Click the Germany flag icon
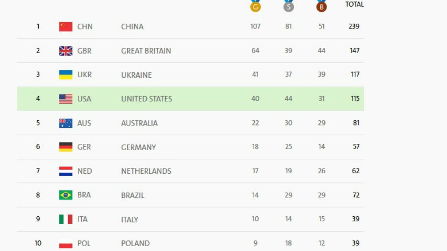The height and width of the screenshot is (251, 447). [66, 147]
